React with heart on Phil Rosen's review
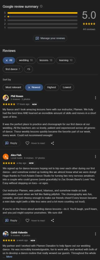This screenshot has height=260, width=100. [27, 143]
